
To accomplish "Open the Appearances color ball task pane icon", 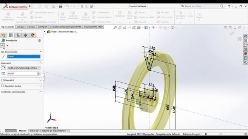I will coord(246,54).
